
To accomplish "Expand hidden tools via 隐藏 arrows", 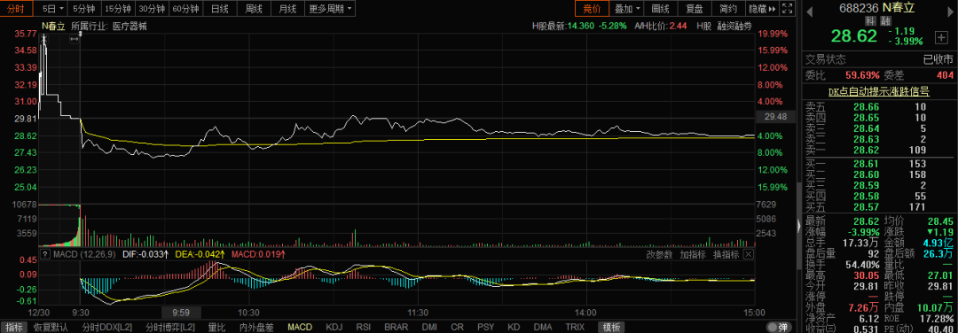I will click(763, 9).
